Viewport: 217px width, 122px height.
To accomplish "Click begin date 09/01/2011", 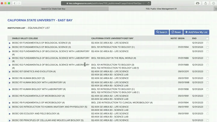I will 183,71.
